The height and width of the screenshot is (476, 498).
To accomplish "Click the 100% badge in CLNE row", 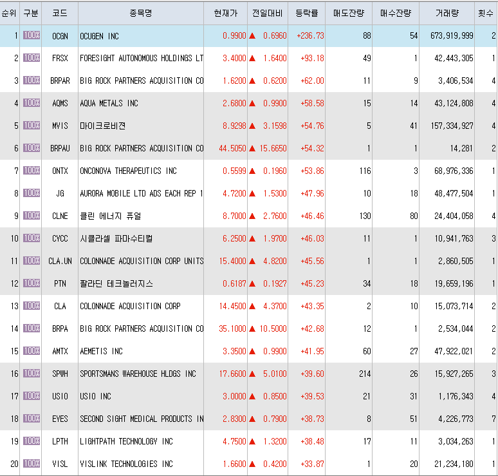I will tap(32, 216).
